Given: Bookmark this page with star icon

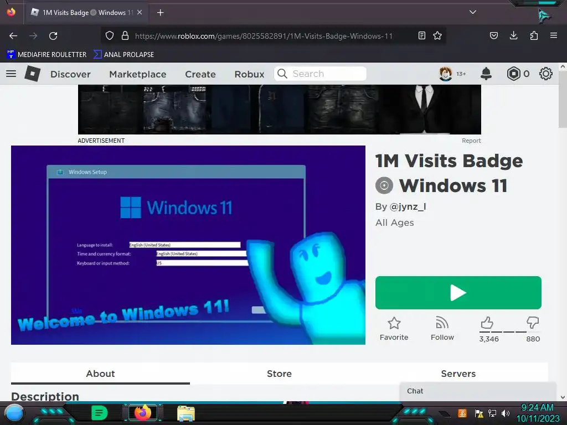Looking at the screenshot, I should 437,35.
